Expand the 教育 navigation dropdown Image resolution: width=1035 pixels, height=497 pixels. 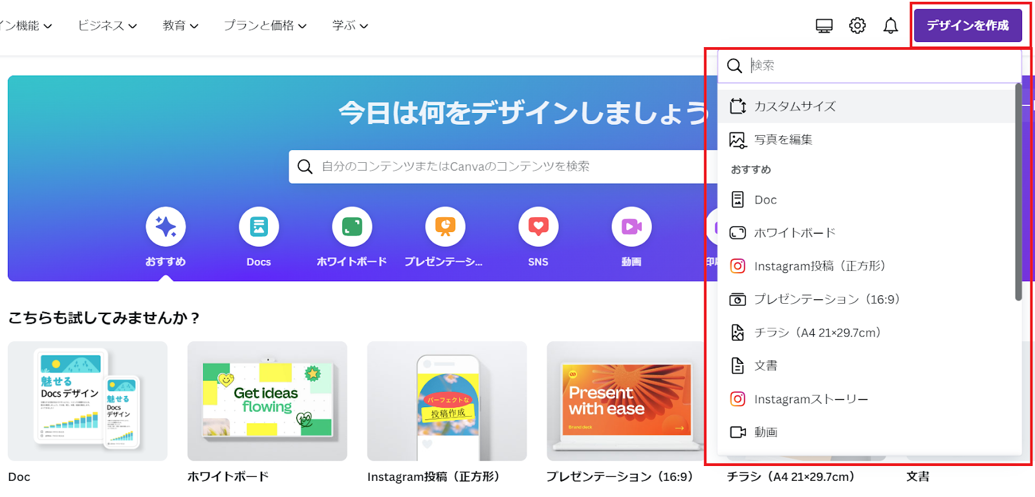pyautogui.click(x=180, y=26)
